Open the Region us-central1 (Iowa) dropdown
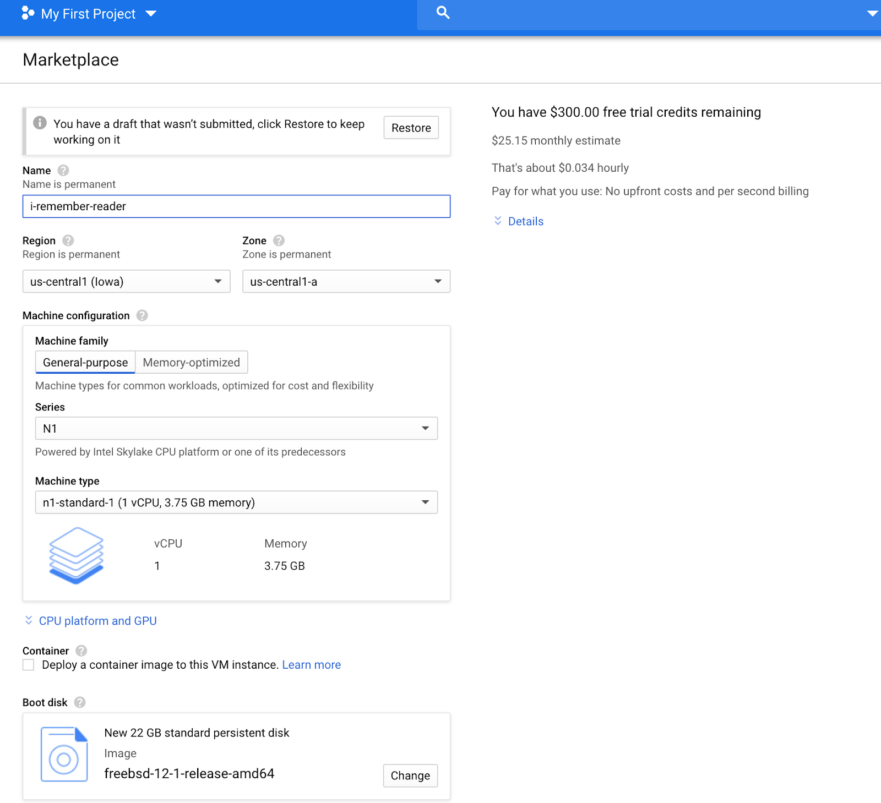Screen dimensions: 881x803 point(126,282)
